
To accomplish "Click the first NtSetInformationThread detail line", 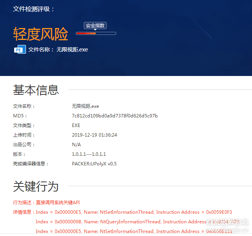I will pos(134,212).
